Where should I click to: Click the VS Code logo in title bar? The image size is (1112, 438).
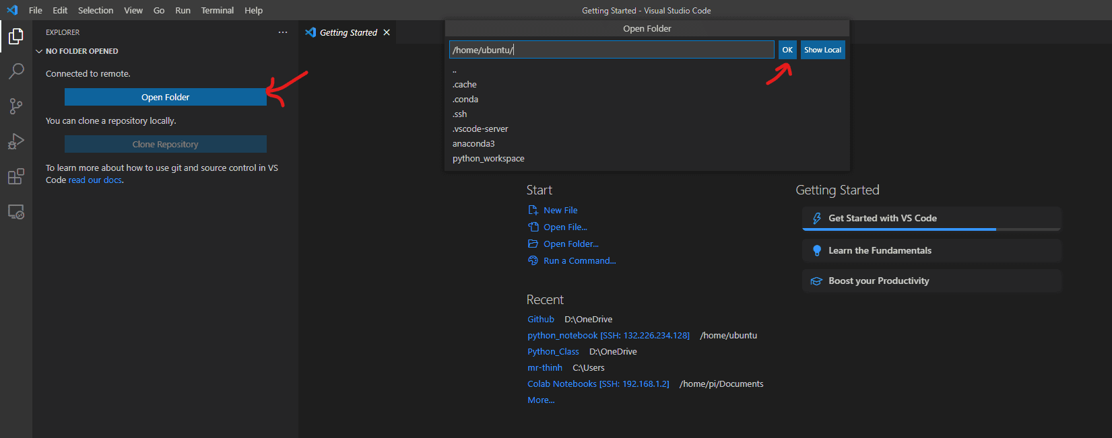[12, 10]
